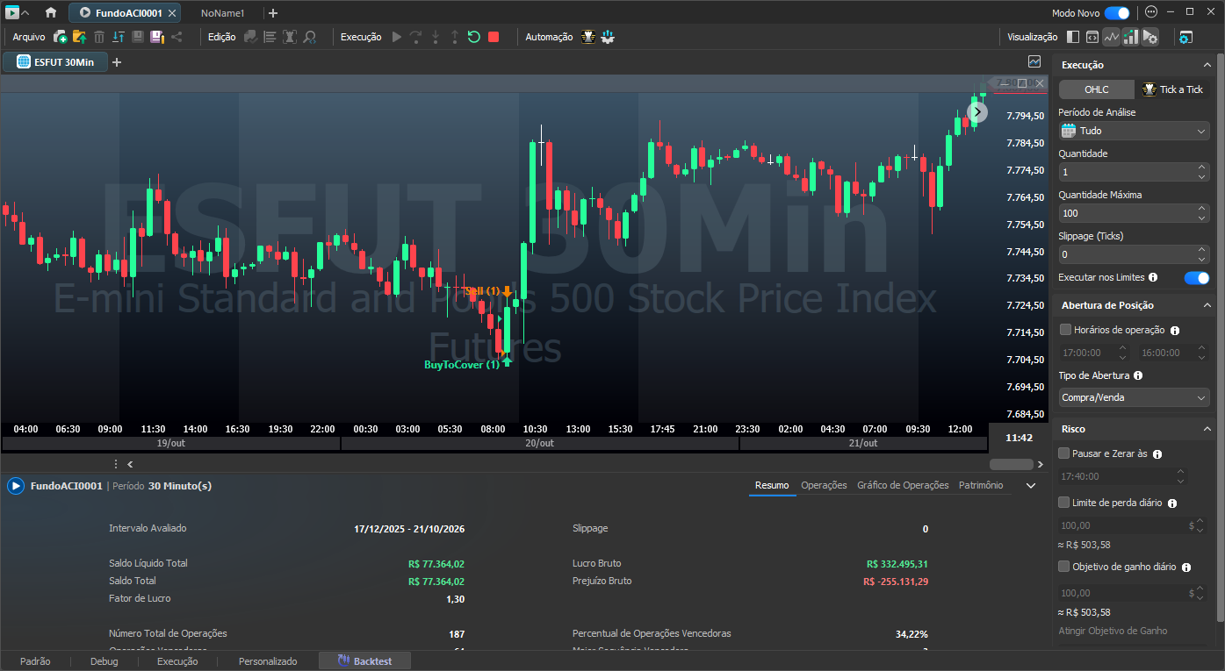Viewport: 1225px width, 671px height.
Task: Click the gold chess rook Automação icon
Action: 588,37
